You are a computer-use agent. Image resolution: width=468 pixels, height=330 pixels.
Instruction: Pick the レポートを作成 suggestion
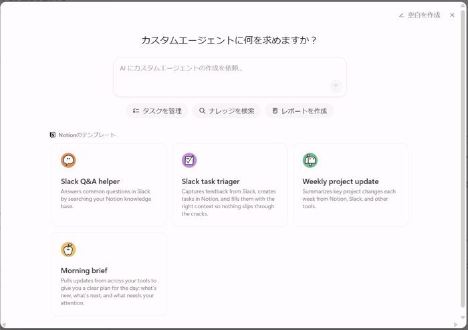[300, 111]
